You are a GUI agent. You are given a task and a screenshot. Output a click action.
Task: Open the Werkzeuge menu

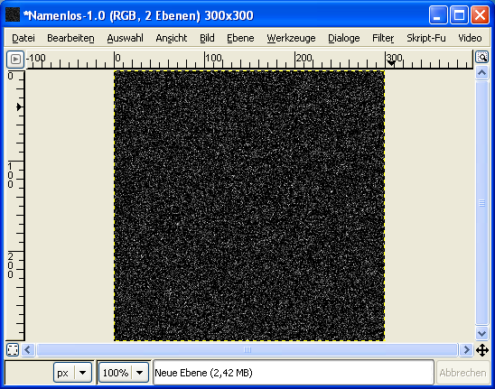coord(291,38)
